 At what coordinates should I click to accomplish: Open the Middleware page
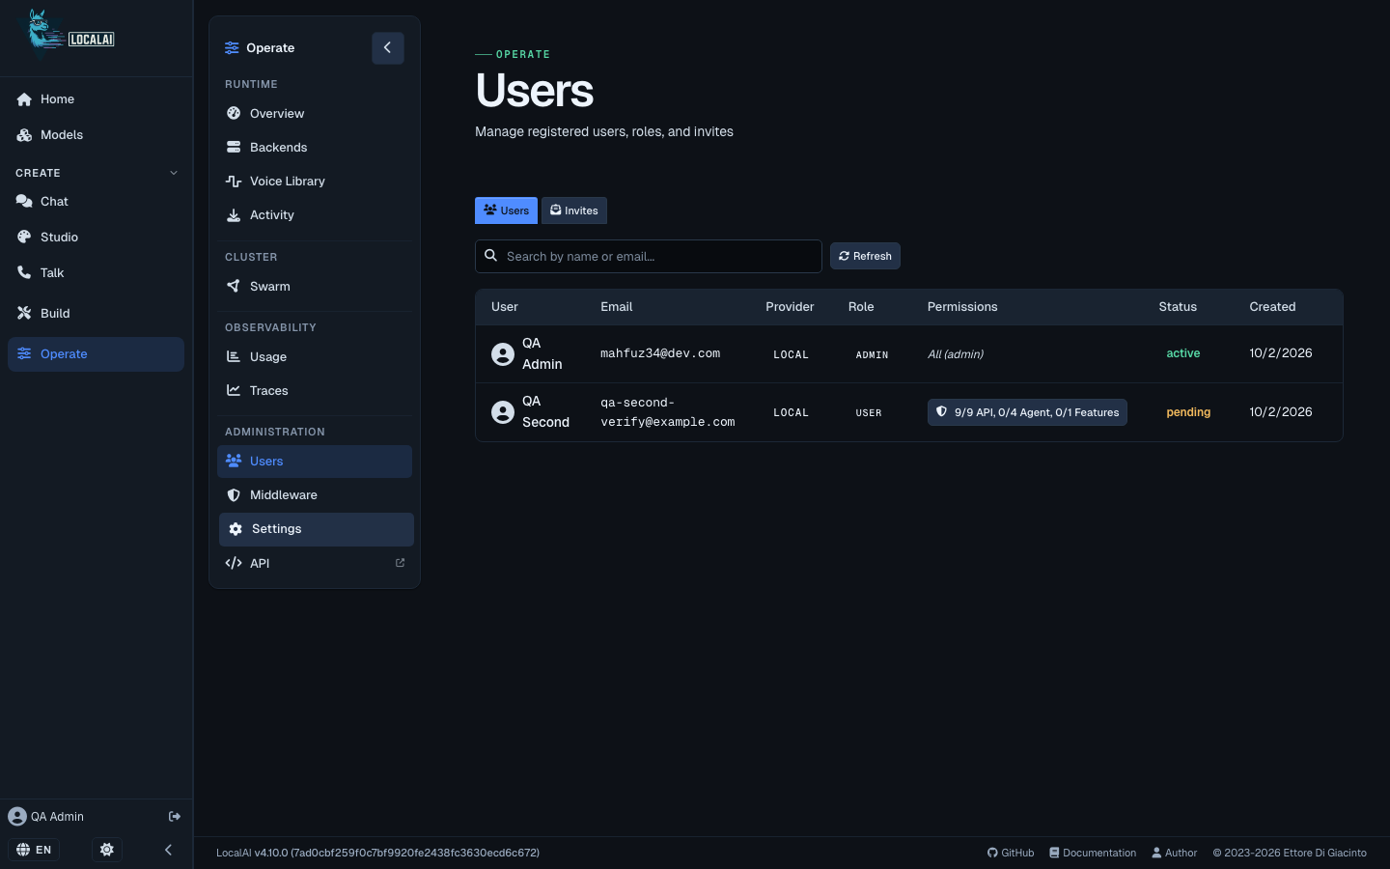pos(315,495)
